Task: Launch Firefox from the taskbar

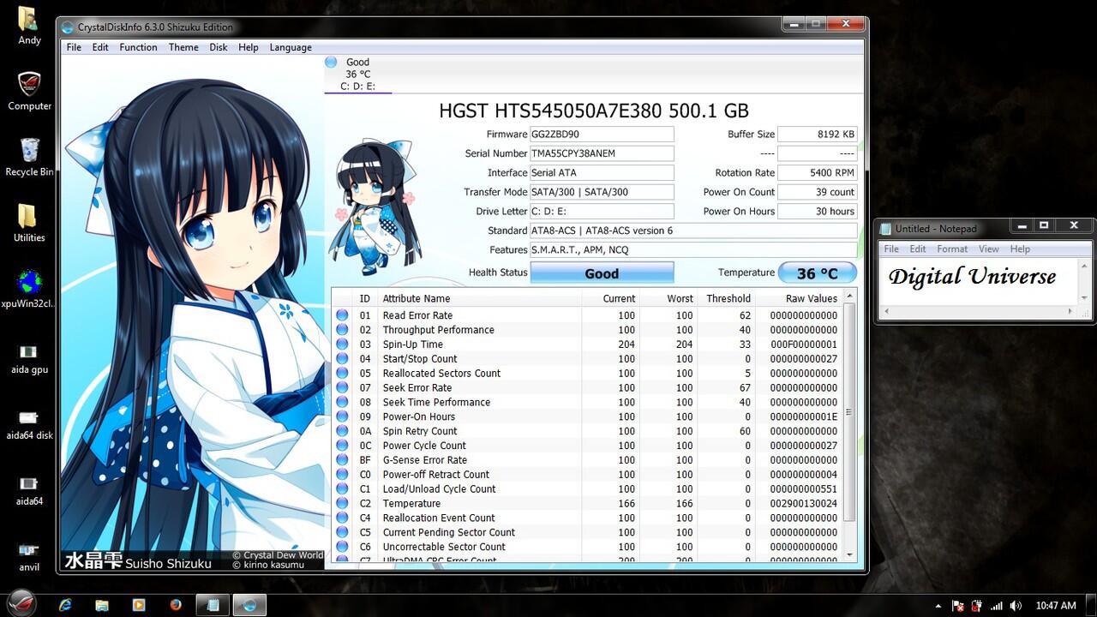Action: tap(176, 605)
